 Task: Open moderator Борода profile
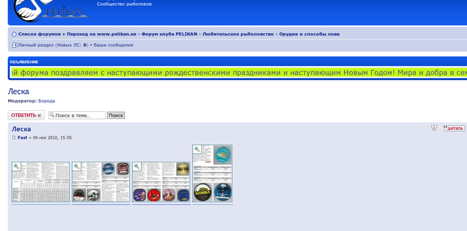click(x=47, y=101)
